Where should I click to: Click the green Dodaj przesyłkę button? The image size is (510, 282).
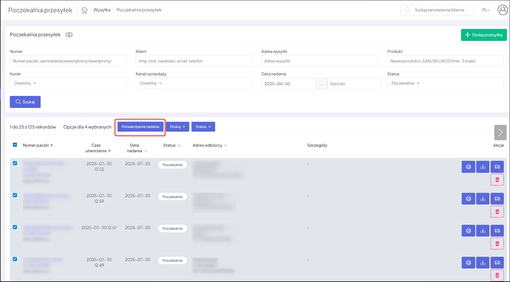484,35
